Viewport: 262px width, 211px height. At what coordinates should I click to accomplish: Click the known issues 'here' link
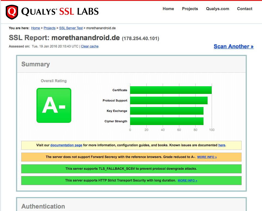(221, 145)
